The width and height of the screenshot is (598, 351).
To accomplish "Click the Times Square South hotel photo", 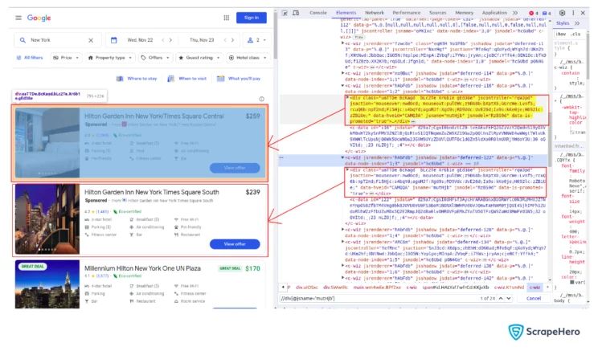I will tap(47, 219).
